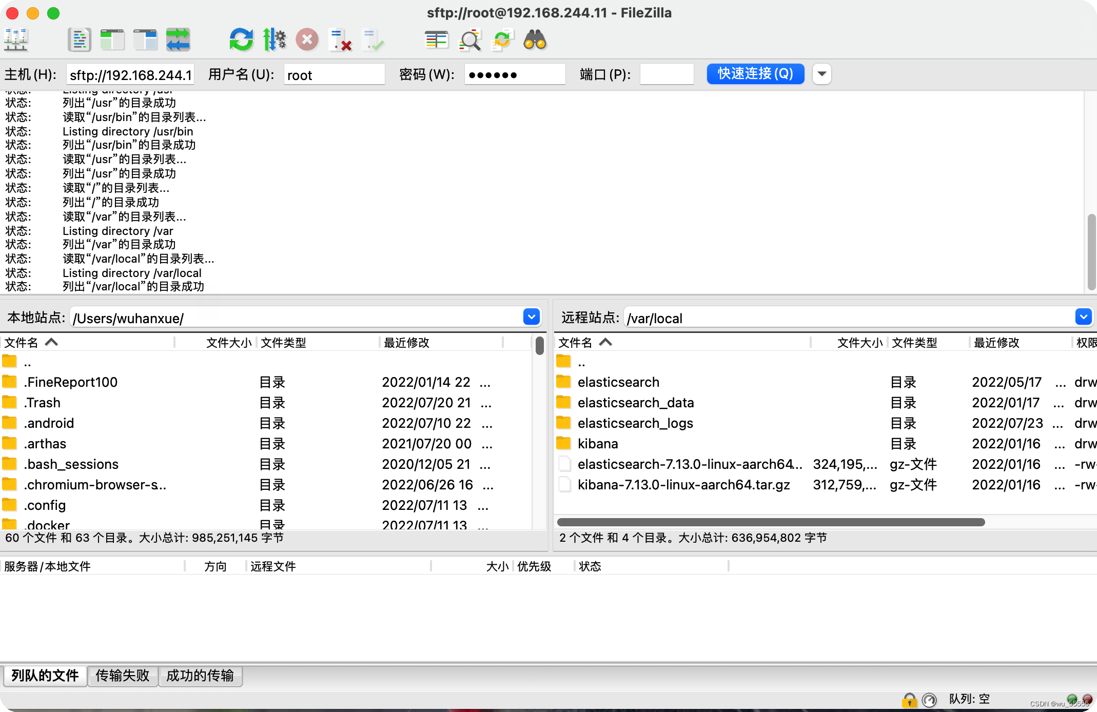The image size is (1097, 712).
Task: Select remote elasticsearch_logs folder
Action: click(826, 423)
